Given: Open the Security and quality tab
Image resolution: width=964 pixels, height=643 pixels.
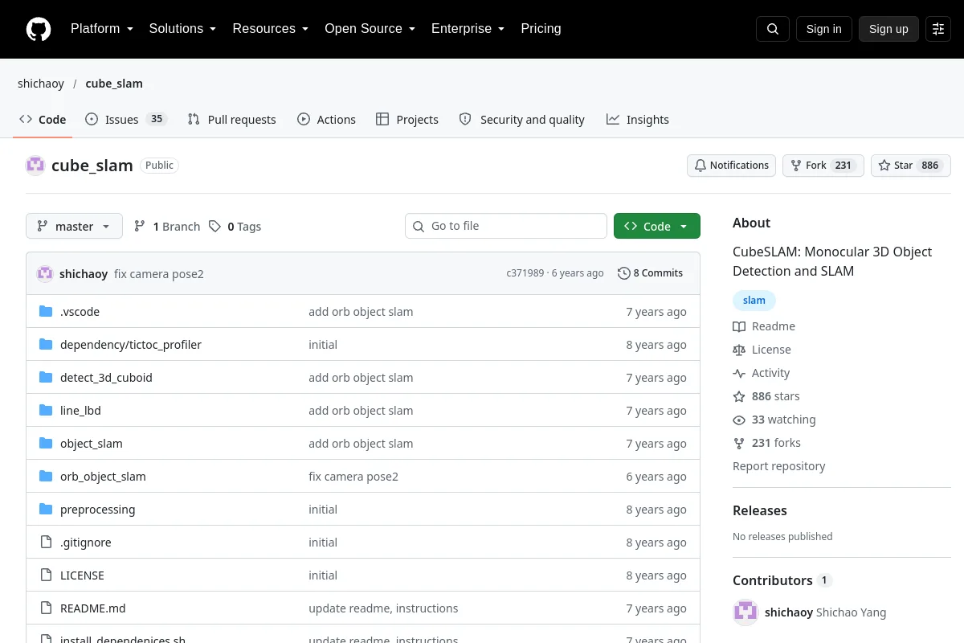Looking at the screenshot, I should [522, 120].
